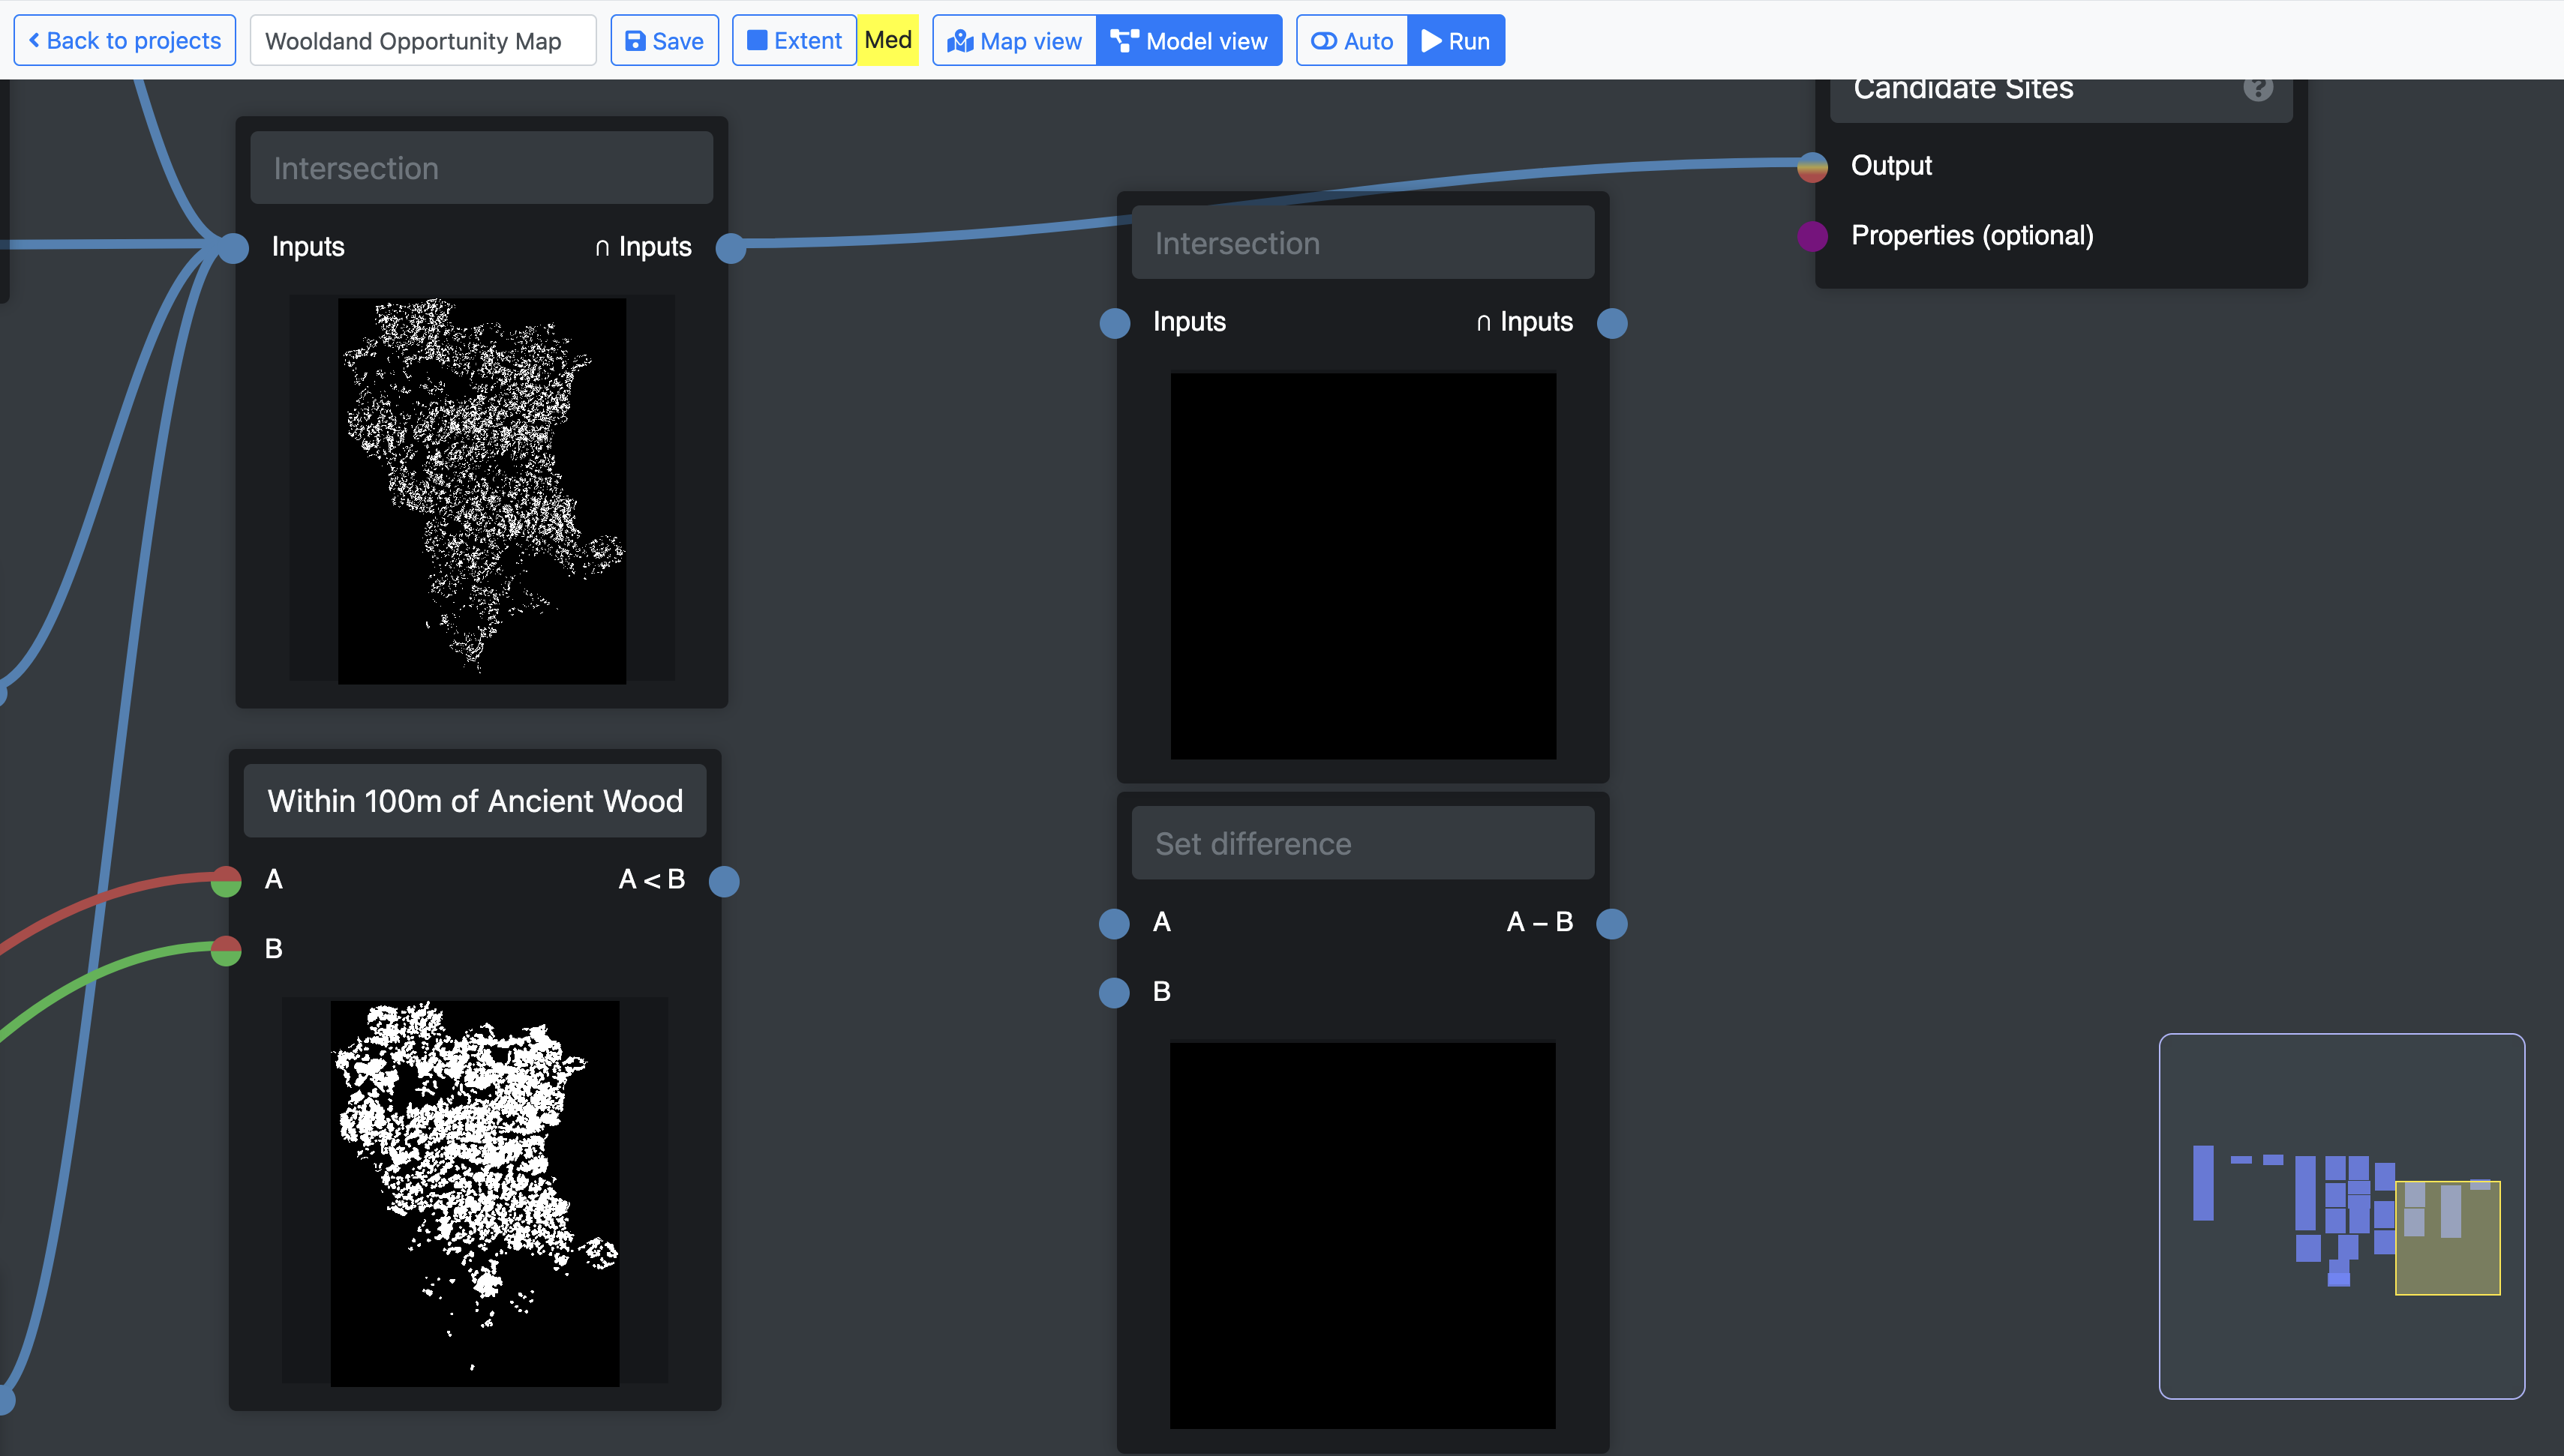The width and height of the screenshot is (2564, 1456).
Task: Click the A – B output port
Action: click(x=1611, y=923)
